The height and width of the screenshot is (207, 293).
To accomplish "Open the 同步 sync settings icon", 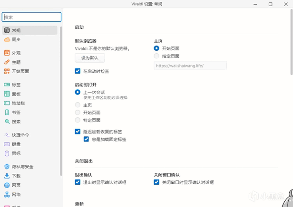I will pyautogui.click(x=7, y=39).
